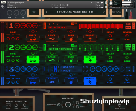Randomize layer 1 pattern with dice icon
This screenshot has width=136, height=111.
(57, 24)
